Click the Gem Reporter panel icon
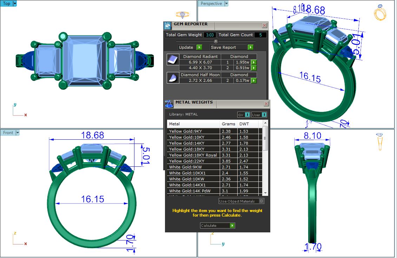 pyautogui.click(x=167, y=26)
